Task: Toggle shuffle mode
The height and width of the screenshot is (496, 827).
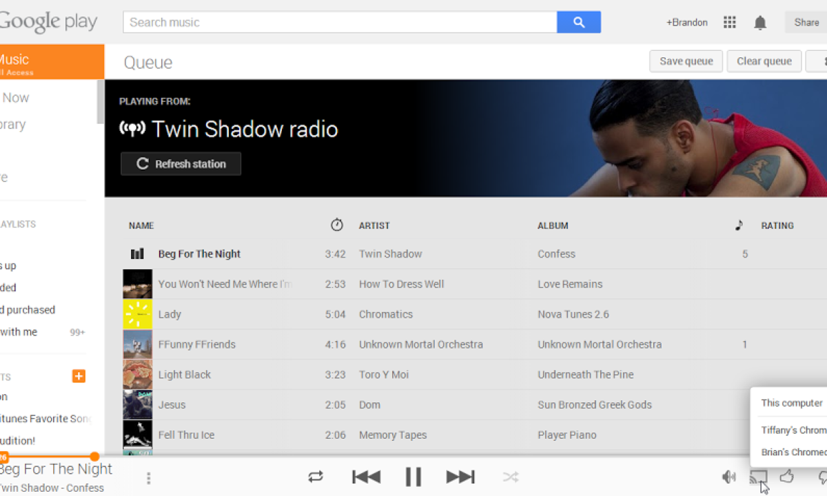Action: [510, 476]
